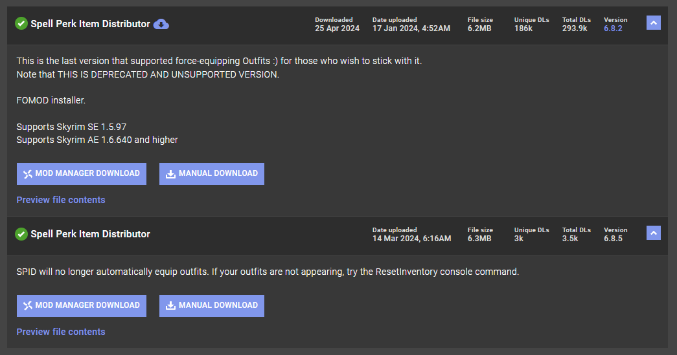
Task: Start Manual Download for version 6.8.5
Action: pos(212,306)
